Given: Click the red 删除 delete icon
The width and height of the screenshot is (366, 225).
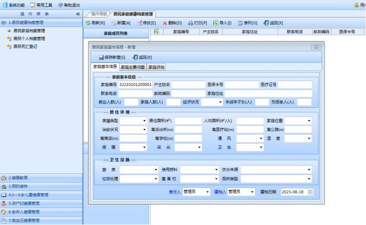Looking at the screenshot, I should pos(165,23).
